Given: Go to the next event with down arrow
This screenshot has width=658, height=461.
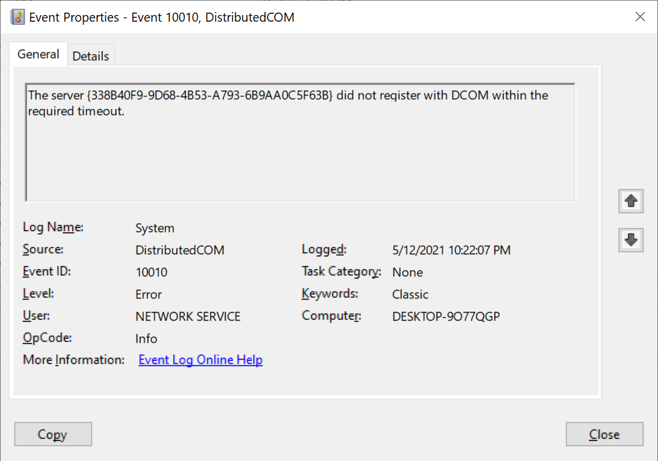Looking at the screenshot, I should 631,240.
